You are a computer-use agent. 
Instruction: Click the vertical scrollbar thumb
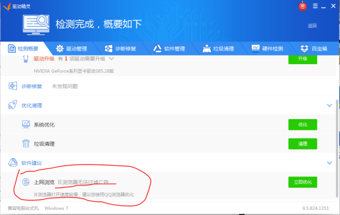click(x=337, y=149)
